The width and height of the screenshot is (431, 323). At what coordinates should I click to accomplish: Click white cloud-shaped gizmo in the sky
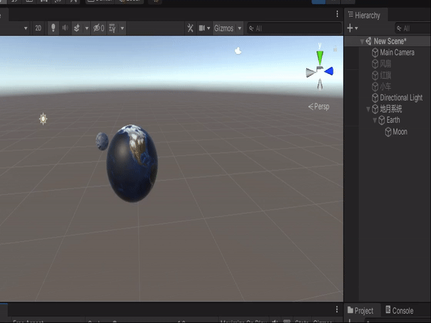click(x=238, y=50)
